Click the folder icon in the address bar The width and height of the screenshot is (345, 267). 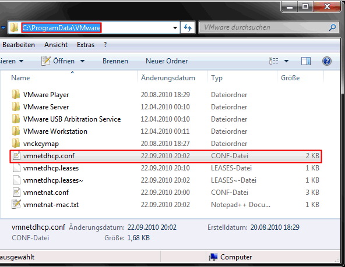click(15, 28)
